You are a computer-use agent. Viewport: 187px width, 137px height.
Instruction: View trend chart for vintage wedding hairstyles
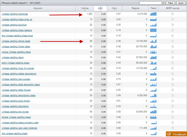click(153, 14)
